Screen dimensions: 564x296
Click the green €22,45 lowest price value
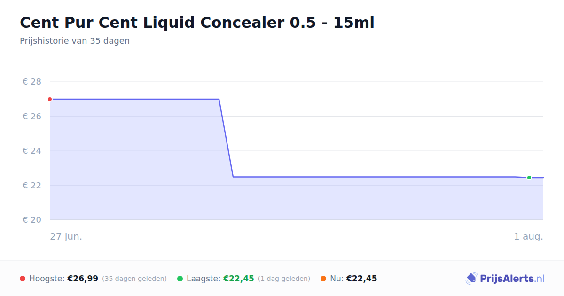(239, 279)
